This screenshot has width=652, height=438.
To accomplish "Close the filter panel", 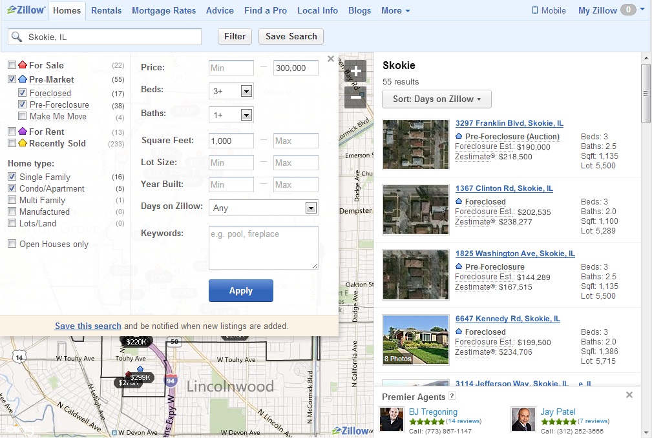I will pyautogui.click(x=331, y=59).
